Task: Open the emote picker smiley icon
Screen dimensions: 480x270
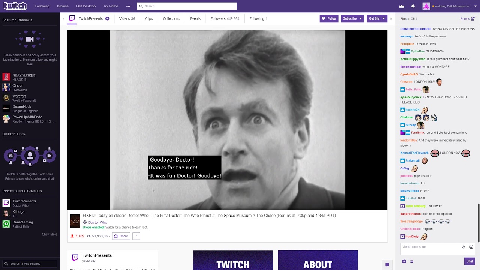Action: pos(471,247)
